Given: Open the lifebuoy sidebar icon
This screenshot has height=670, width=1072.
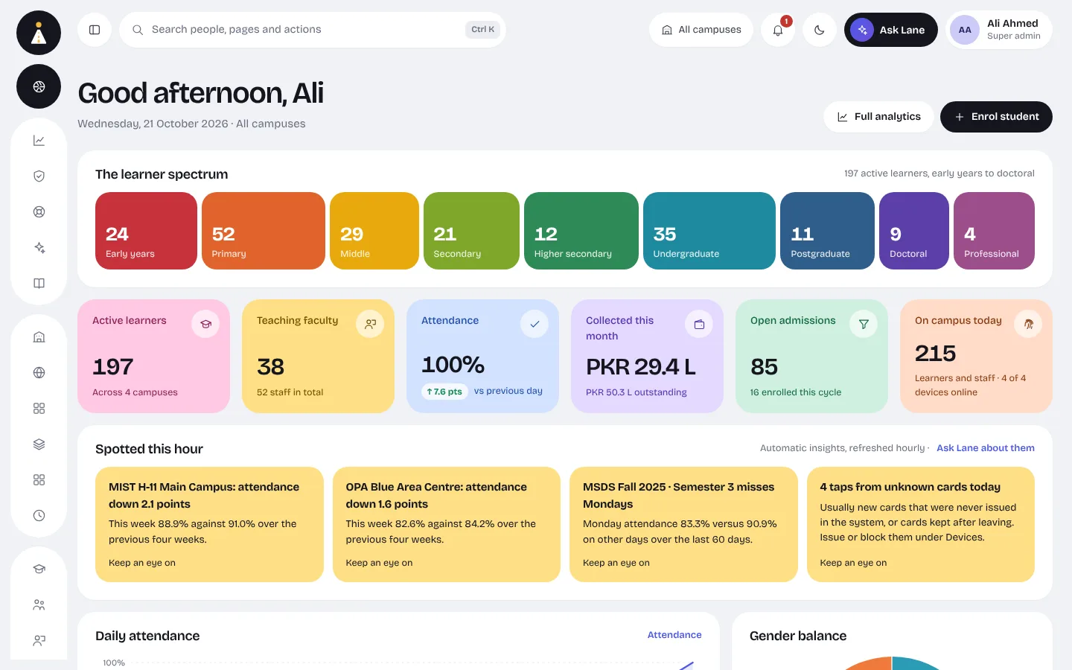Looking at the screenshot, I should 39,212.
